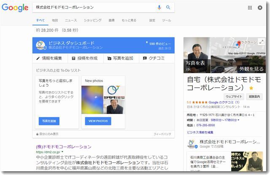Expand the map with the arrows icon
Screen dimensions: 270x175
pyautogui.click(x=261, y=42)
